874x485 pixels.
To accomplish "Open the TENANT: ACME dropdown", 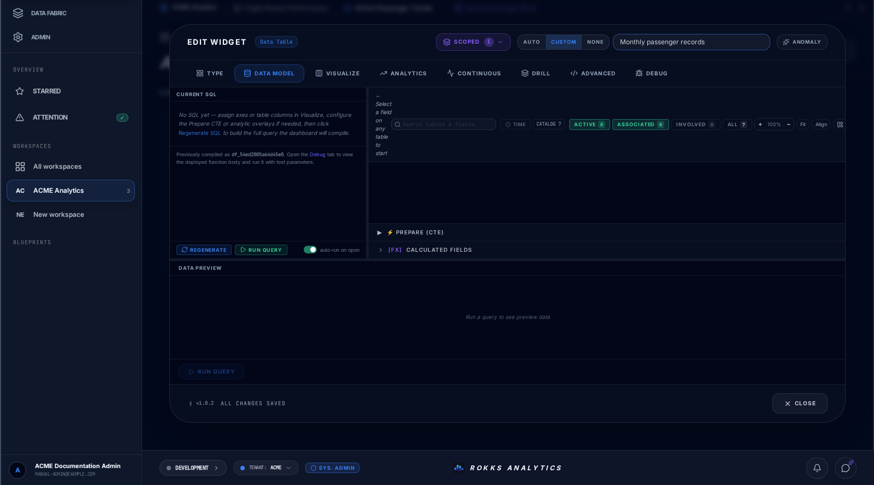I will pyautogui.click(x=266, y=468).
